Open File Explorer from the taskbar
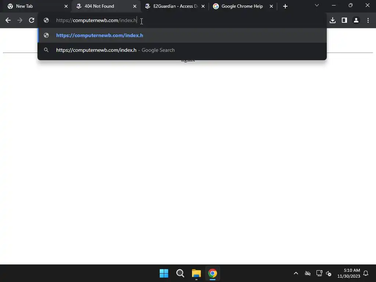Viewport: 376px width, 282px height. click(x=196, y=273)
